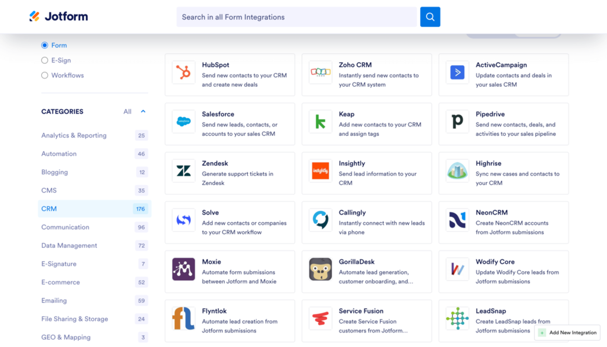Screen dimensions: 607x347
Task: Click the Service Fusion description text
Action: tap(373, 326)
